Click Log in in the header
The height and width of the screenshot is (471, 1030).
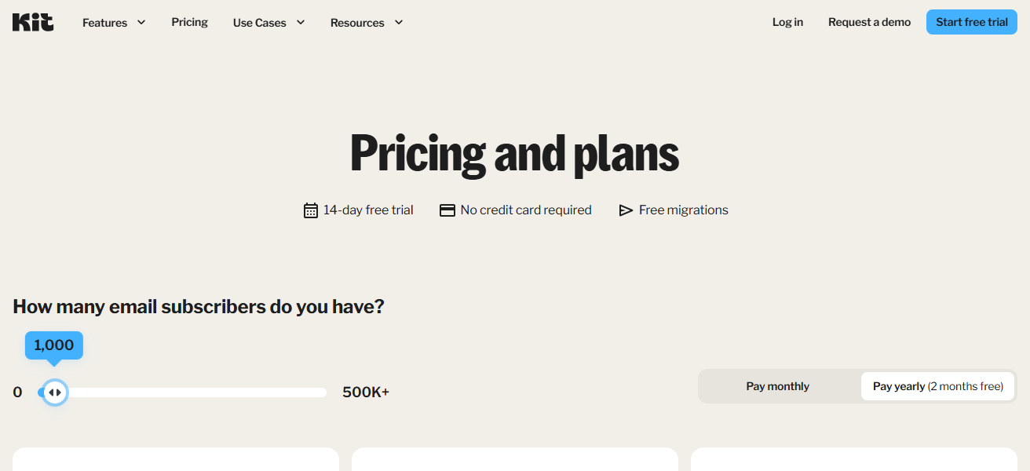point(787,22)
